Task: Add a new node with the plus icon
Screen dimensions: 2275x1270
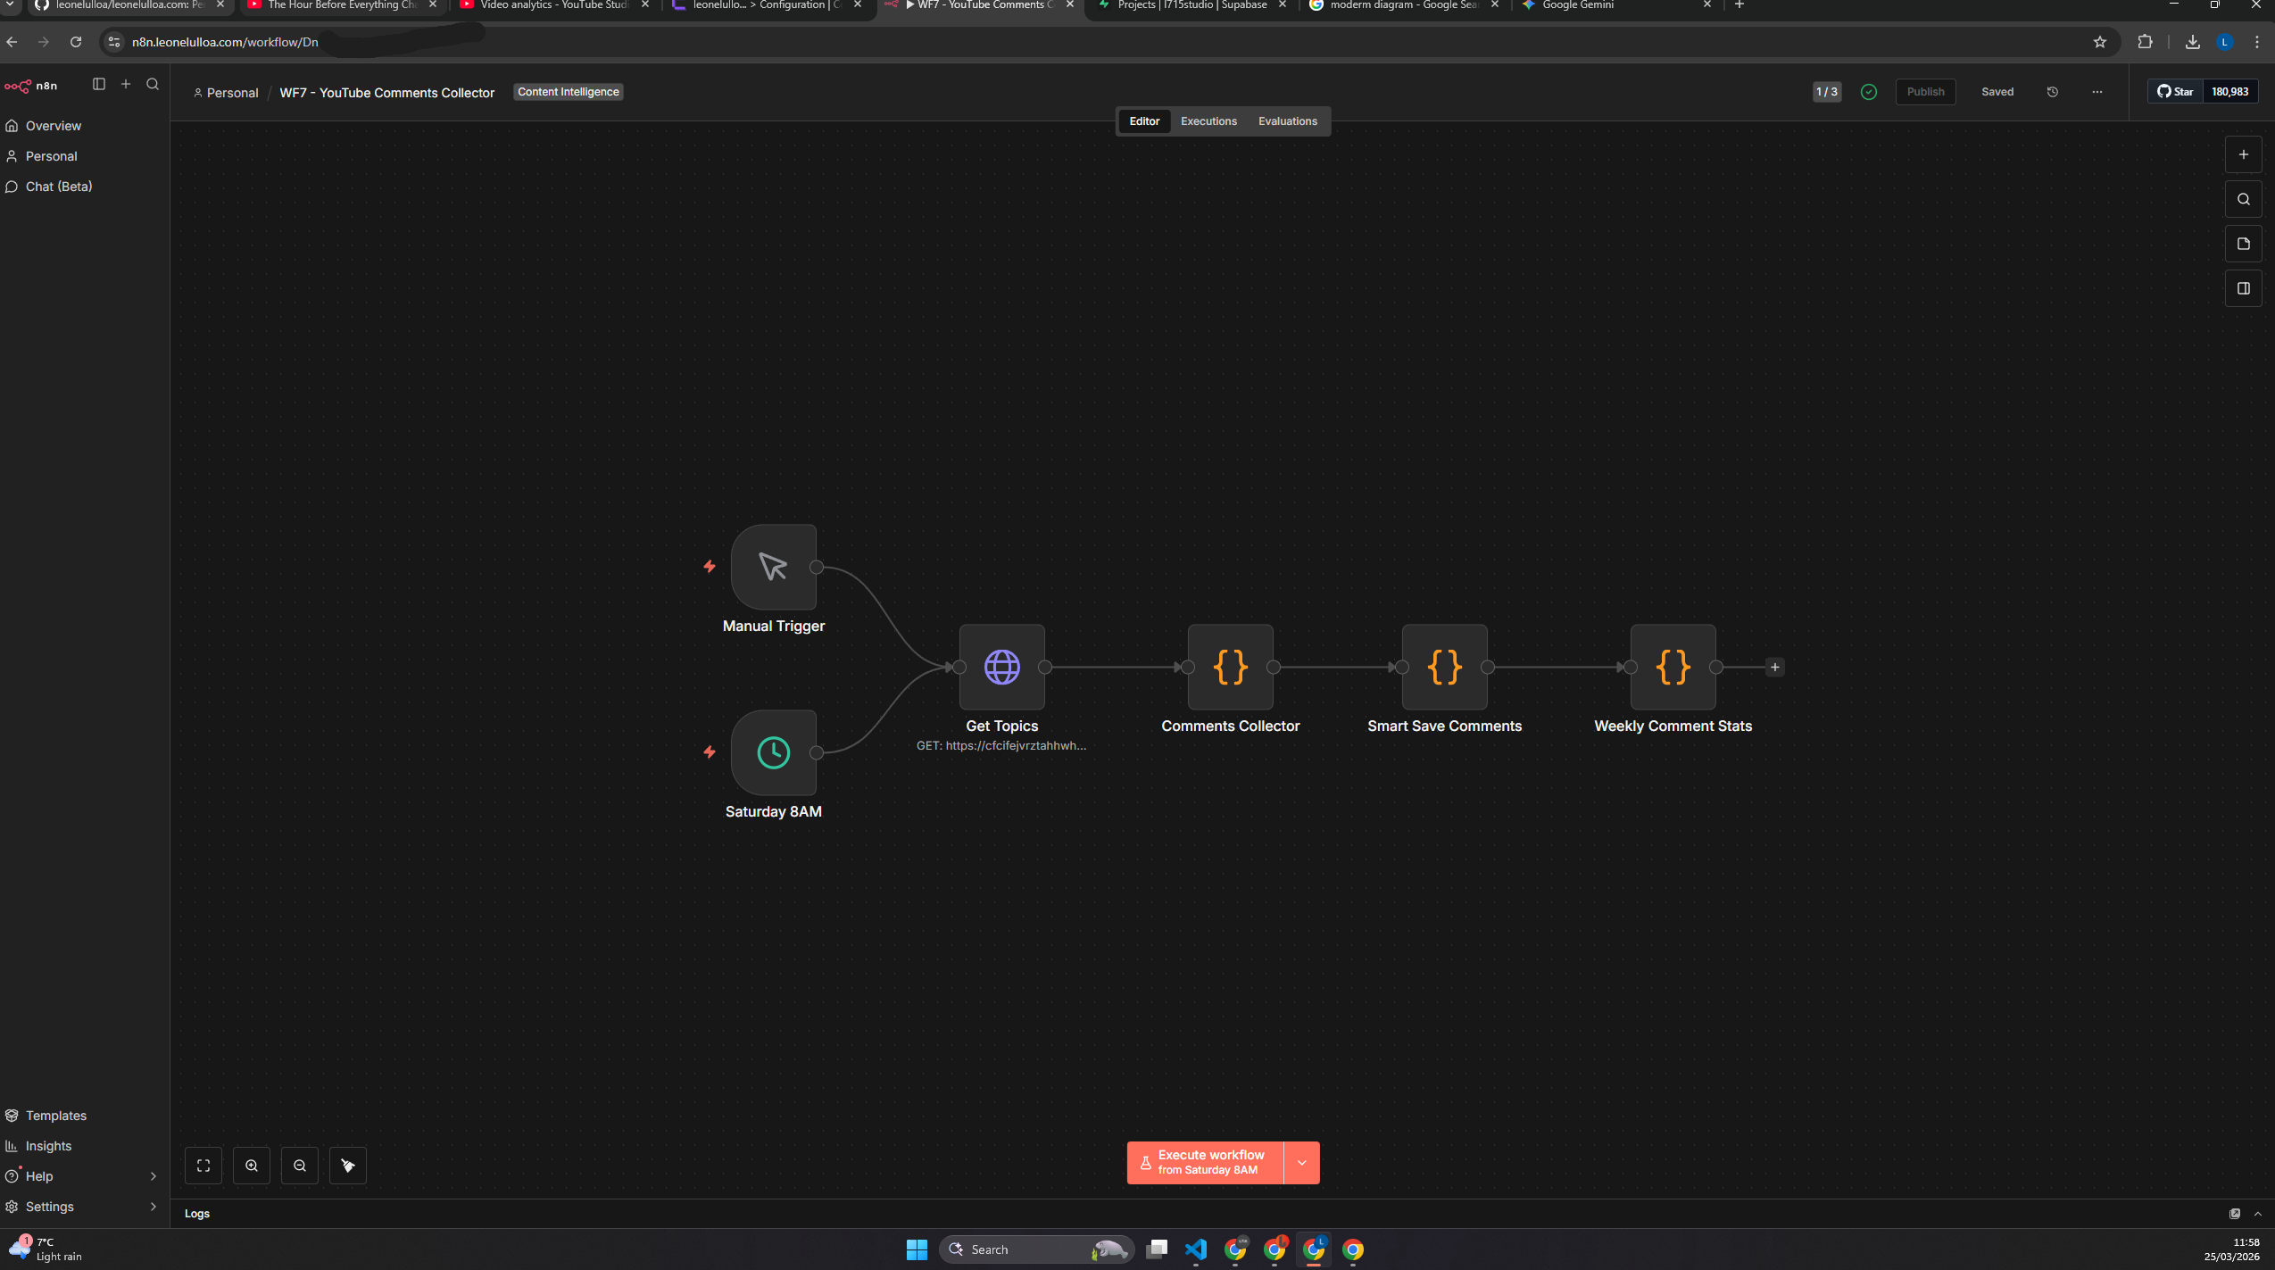Action: pos(2243,154)
